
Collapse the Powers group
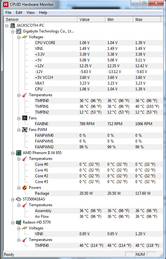pyautogui.click(x=19, y=188)
